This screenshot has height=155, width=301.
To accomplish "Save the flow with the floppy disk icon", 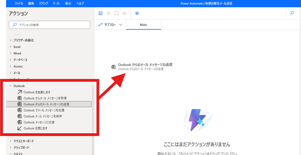I will tap(101, 13).
